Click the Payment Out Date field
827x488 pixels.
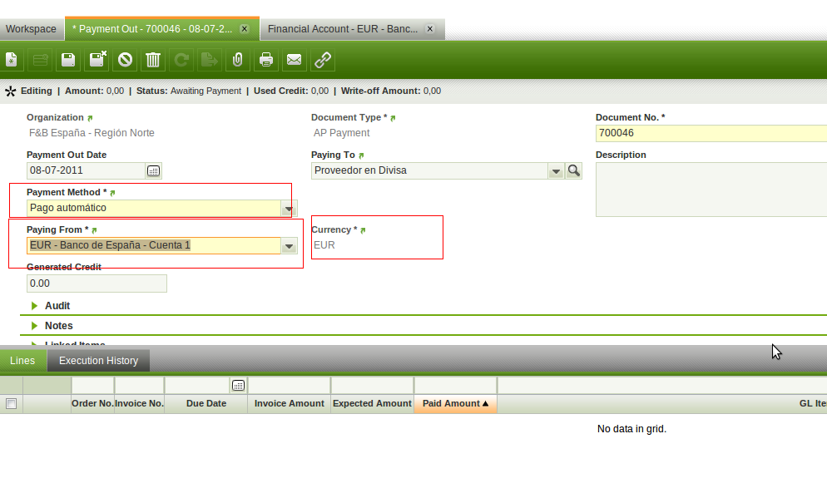pos(86,170)
